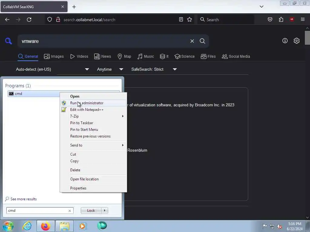Switch to the Social Media tab
This screenshot has width=310, height=232.
[236, 56]
